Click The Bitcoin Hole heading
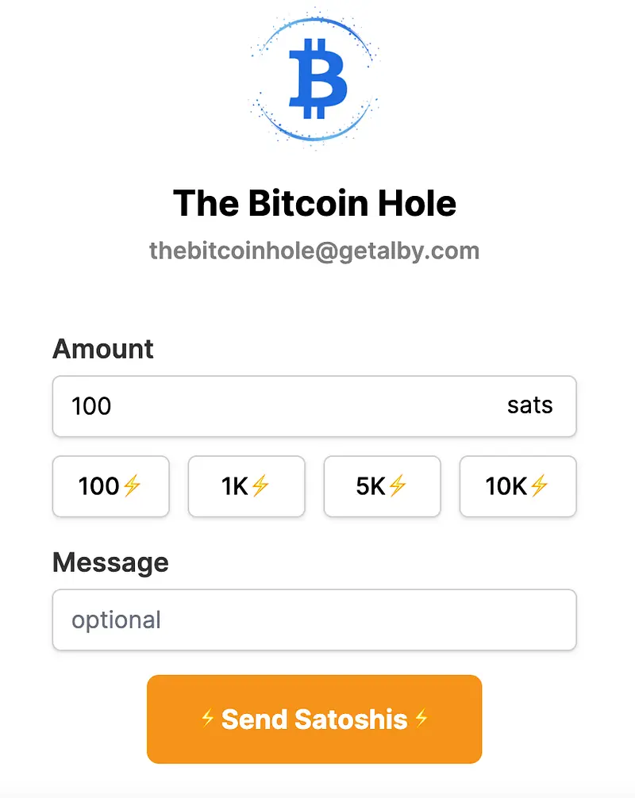This screenshot has width=635, height=798. pos(314,203)
